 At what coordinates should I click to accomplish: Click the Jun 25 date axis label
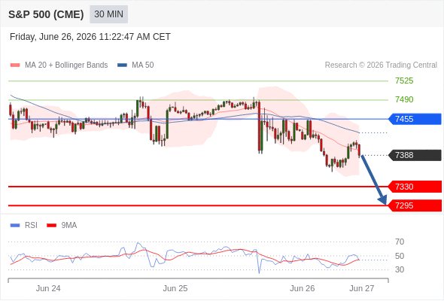click(x=175, y=288)
